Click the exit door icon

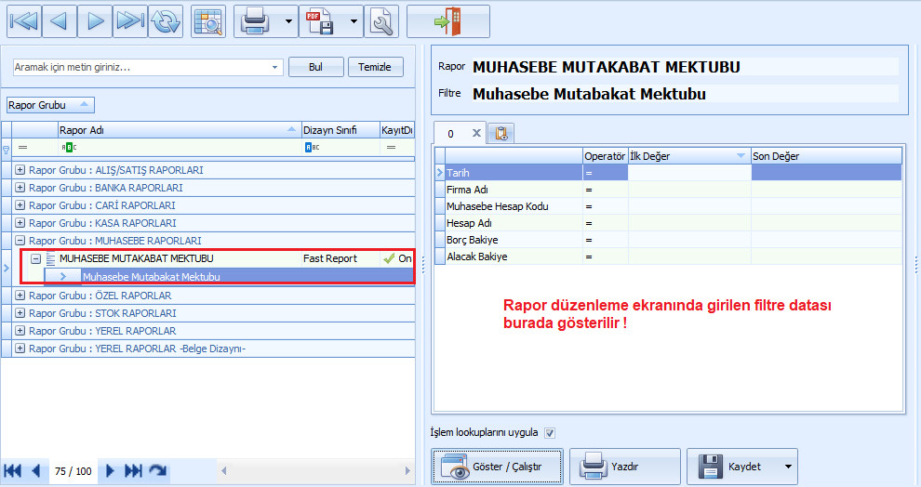448,21
